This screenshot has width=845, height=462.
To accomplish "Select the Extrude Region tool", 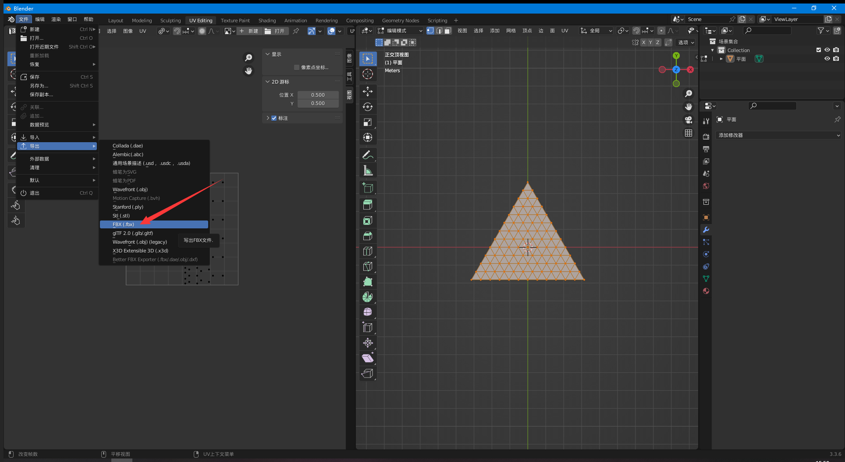I will point(368,205).
